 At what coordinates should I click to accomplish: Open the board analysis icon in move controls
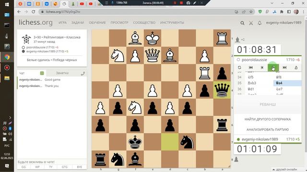296,67
